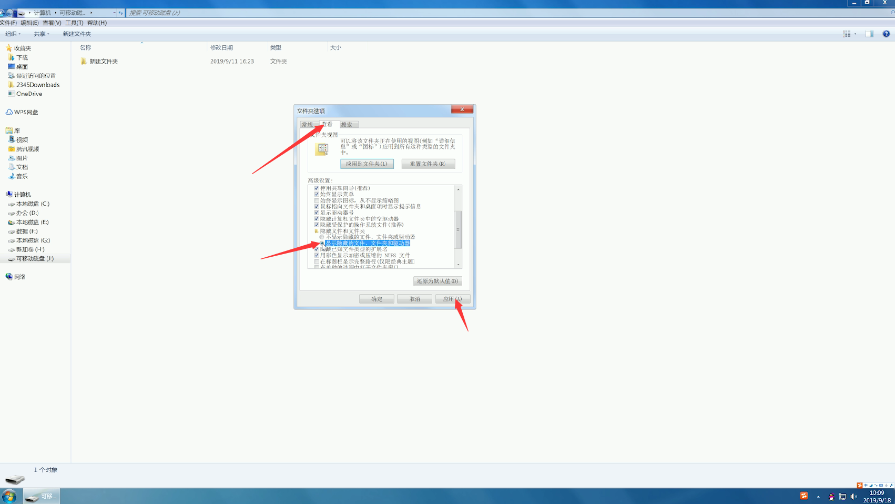Open 工具(T) menu

point(74,23)
